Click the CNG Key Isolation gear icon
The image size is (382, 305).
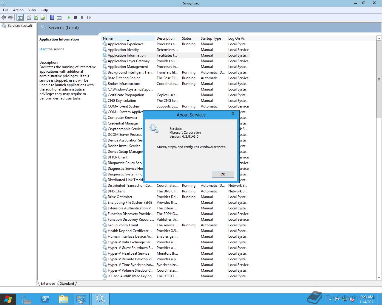coord(105,101)
